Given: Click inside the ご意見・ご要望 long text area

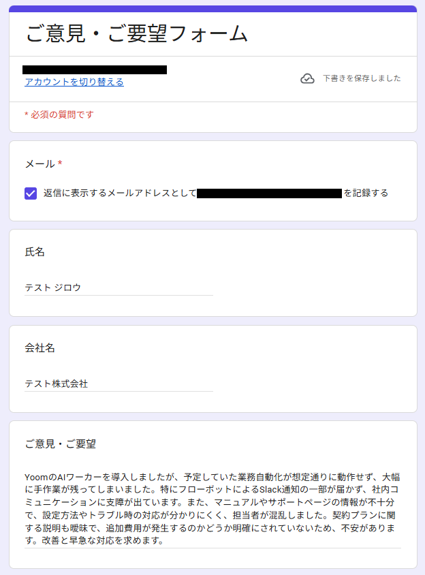Looking at the screenshot, I should coord(212,509).
